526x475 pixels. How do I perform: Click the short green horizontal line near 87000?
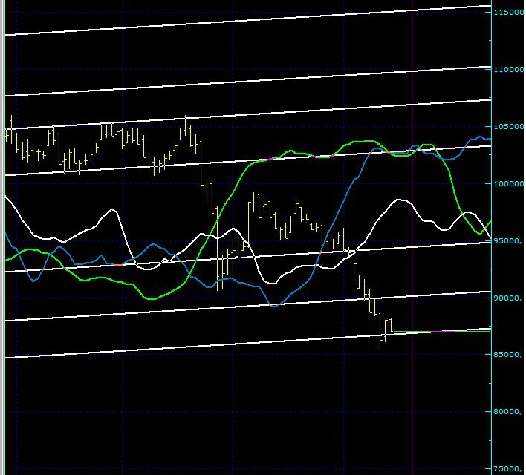(441, 332)
